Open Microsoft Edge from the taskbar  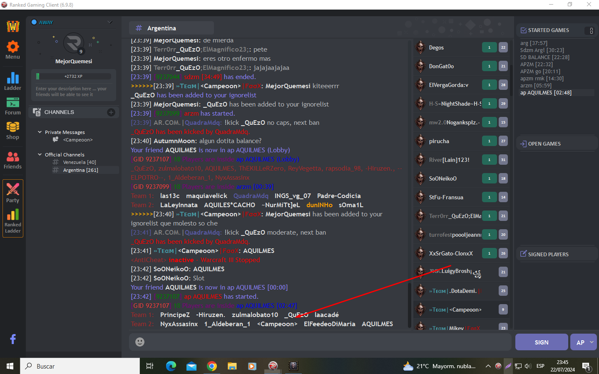[x=171, y=366]
